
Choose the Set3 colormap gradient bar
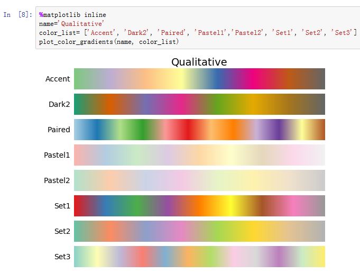(x=199, y=257)
